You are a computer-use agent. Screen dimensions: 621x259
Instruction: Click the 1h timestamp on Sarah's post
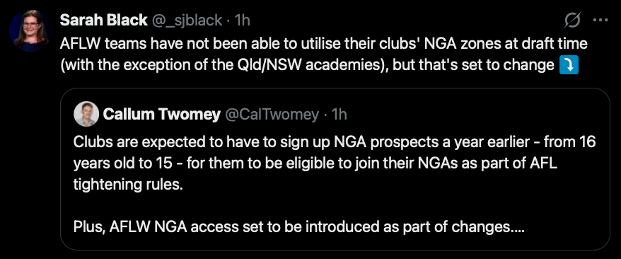pyautogui.click(x=243, y=21)
